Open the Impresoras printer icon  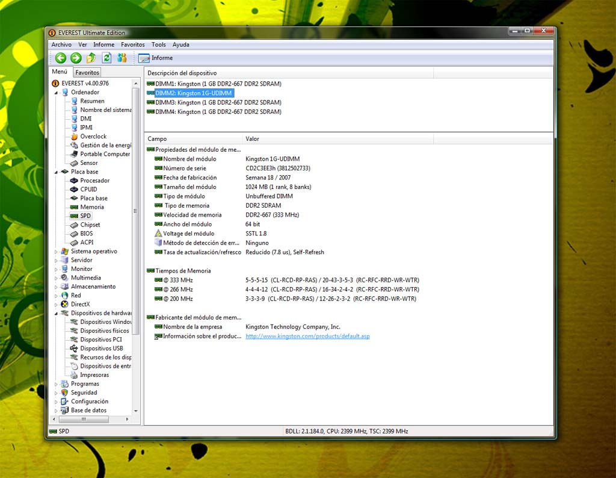(74, 375)
